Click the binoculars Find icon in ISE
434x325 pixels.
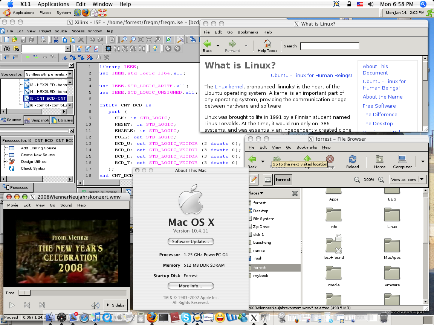coord(7,49)
